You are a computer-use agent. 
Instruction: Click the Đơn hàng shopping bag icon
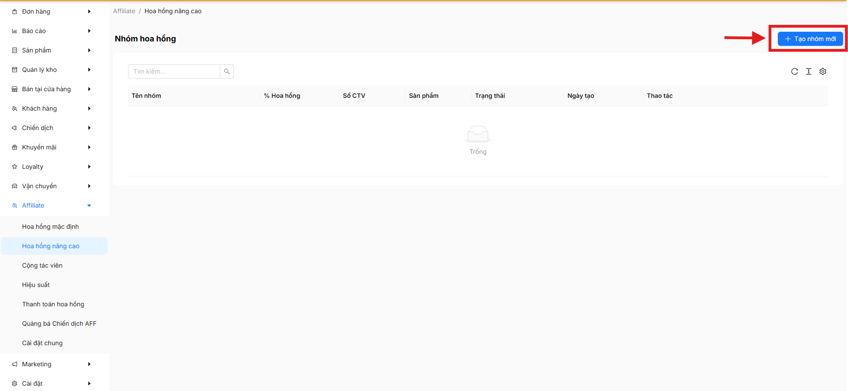[15, 11]
